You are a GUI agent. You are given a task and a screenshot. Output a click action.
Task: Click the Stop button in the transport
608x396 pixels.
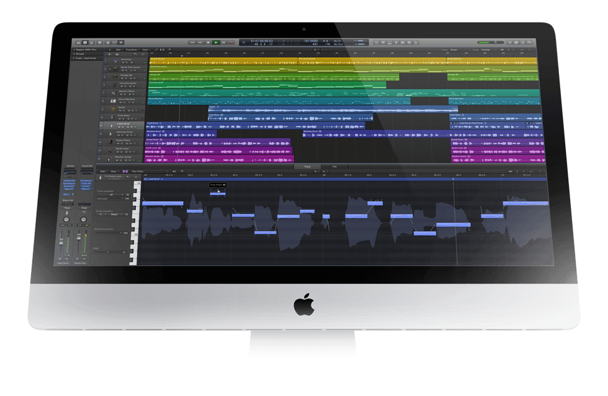[x=208, y=42]
